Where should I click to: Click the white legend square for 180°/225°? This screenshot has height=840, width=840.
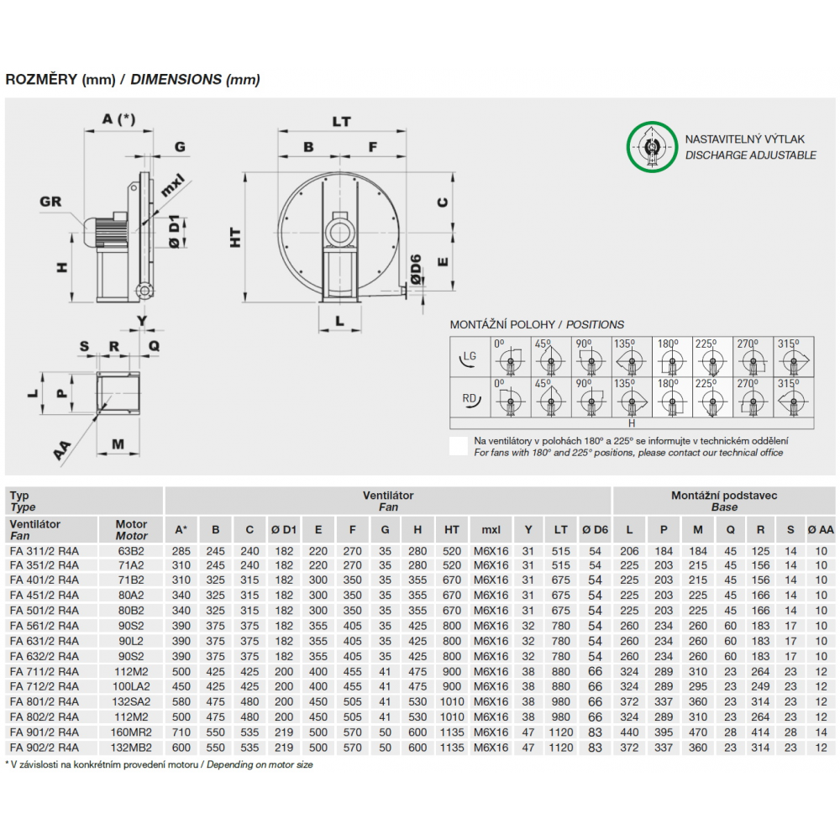tap(459, 446)
